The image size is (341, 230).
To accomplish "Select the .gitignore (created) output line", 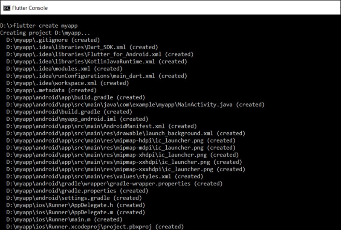I will [53, 40].
